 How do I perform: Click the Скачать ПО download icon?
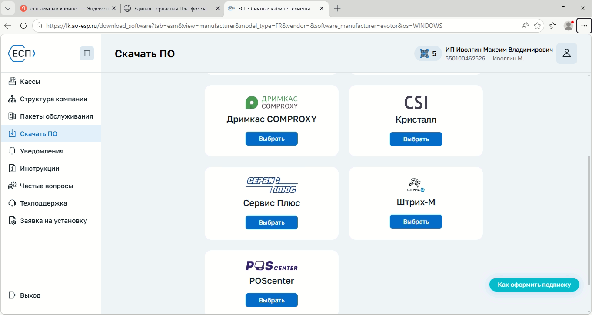[x=12, y=134]
